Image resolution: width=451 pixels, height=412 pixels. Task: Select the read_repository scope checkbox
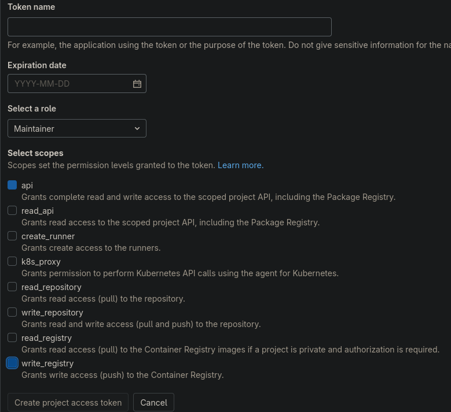coord(12,287)
